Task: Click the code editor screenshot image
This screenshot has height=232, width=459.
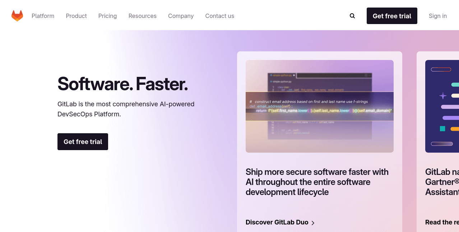Action: tap(319, 106)
